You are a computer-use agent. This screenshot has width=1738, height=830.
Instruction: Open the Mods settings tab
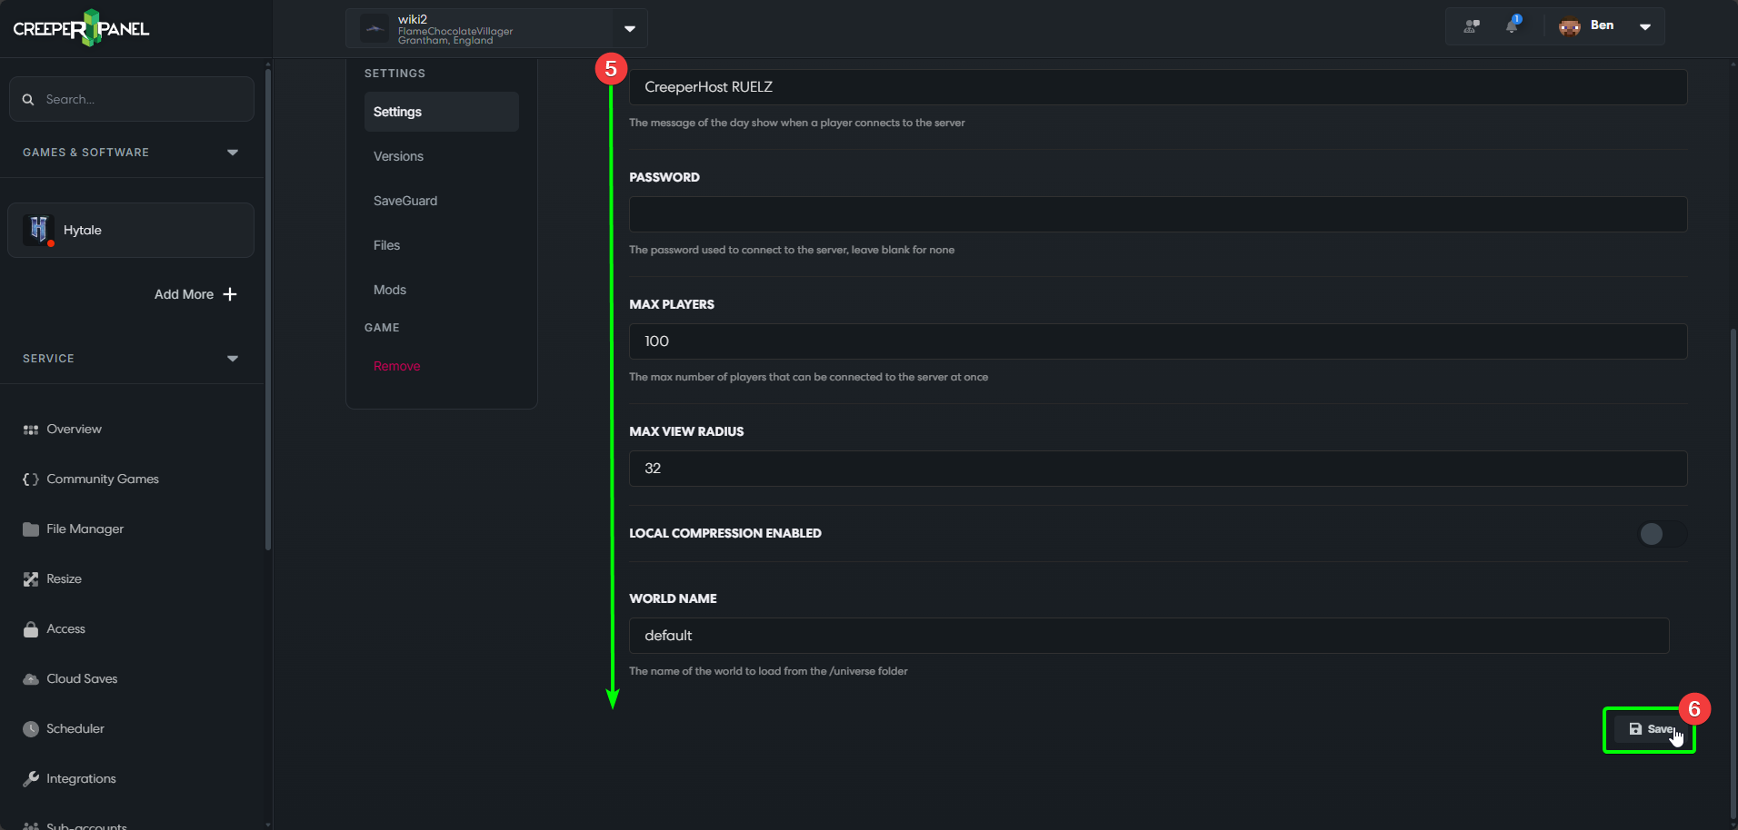click(389, 289)
